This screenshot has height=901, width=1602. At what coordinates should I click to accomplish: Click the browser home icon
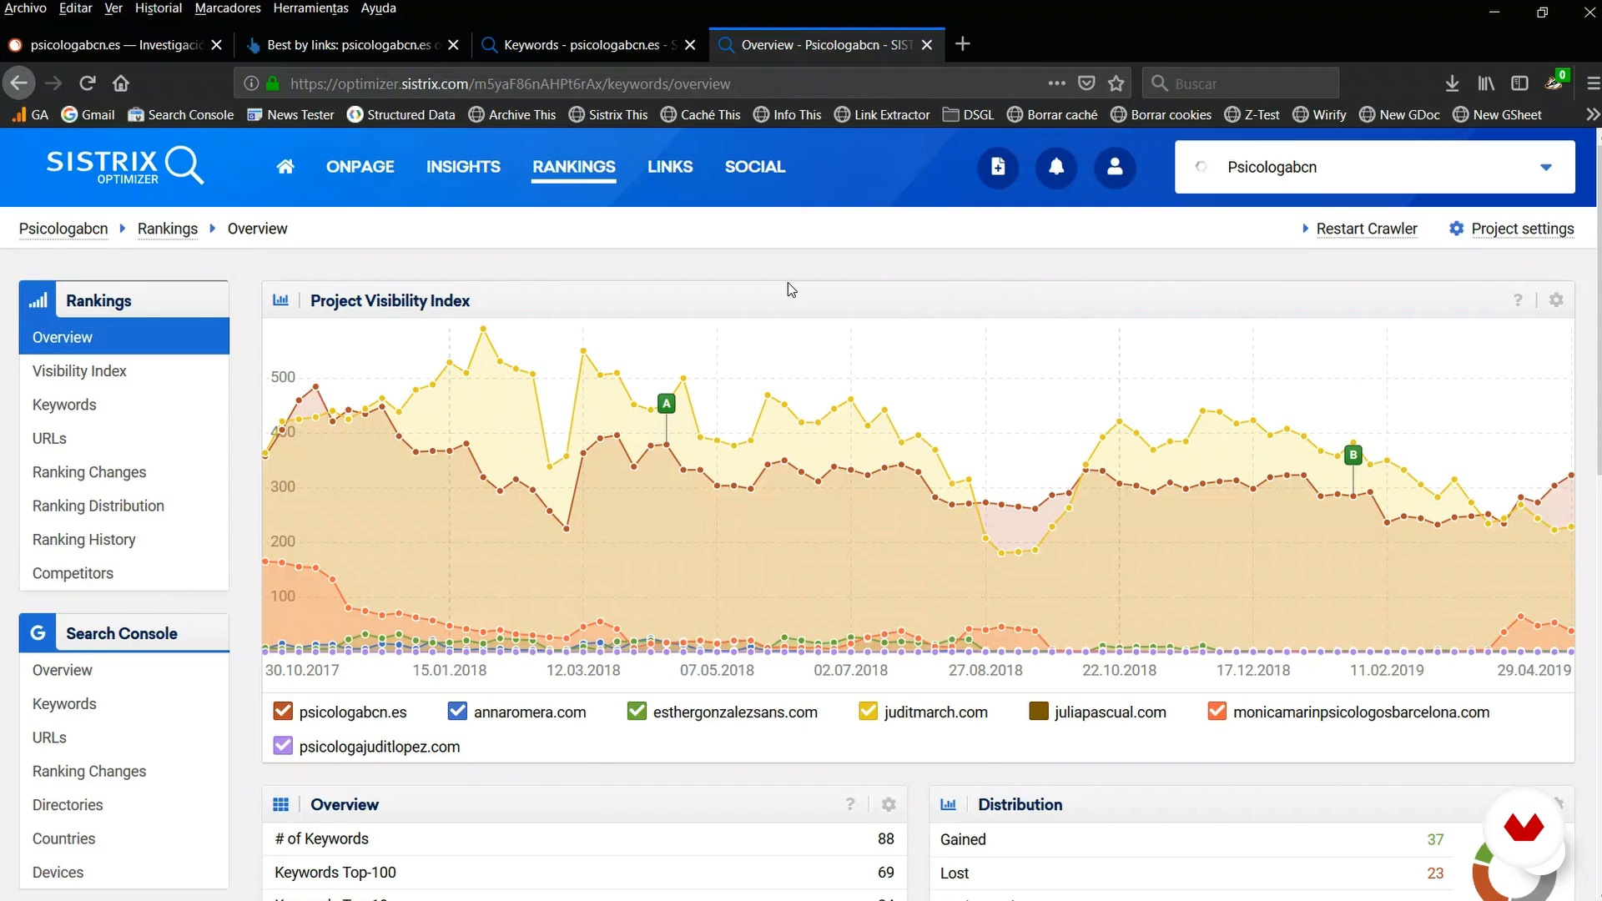(x=121, y=83)
